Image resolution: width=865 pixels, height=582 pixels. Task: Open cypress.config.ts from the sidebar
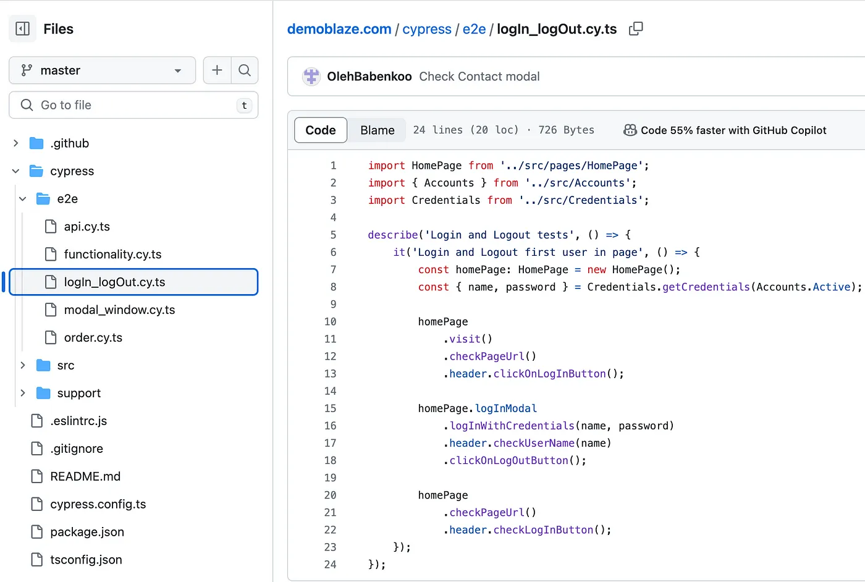pos(98,504)
